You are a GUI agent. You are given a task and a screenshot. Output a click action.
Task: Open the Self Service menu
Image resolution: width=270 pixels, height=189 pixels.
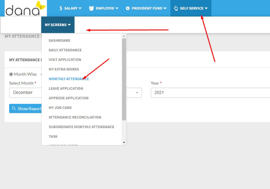point(191,8)
